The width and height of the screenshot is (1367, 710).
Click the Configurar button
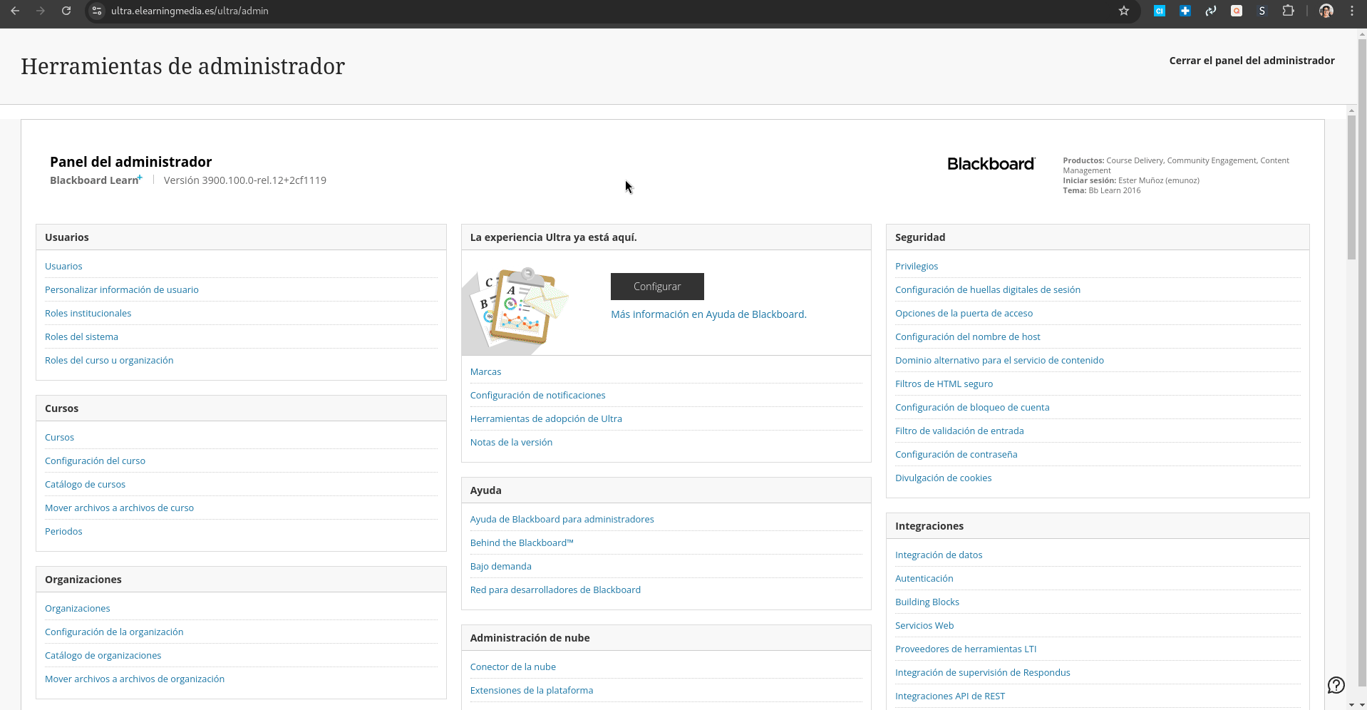pos(657,287)
